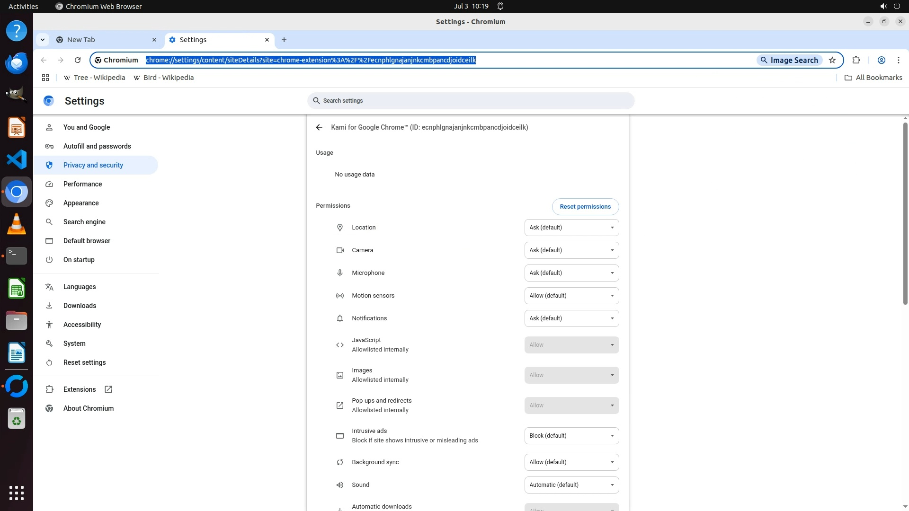Click the back arrow beside Kami extension title
This screenshot has width=909, height=511.
(x=319, y=127)
